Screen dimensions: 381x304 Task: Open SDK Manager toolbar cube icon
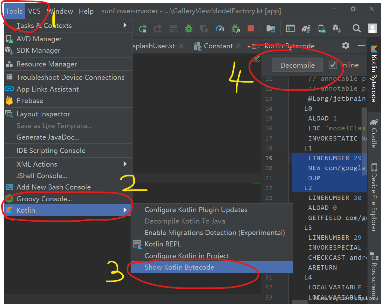pos(337,29)
